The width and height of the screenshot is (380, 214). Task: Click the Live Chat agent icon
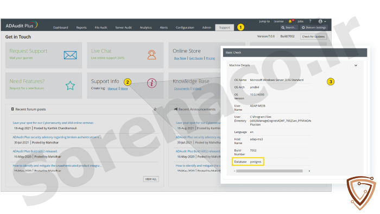point(151,55)
